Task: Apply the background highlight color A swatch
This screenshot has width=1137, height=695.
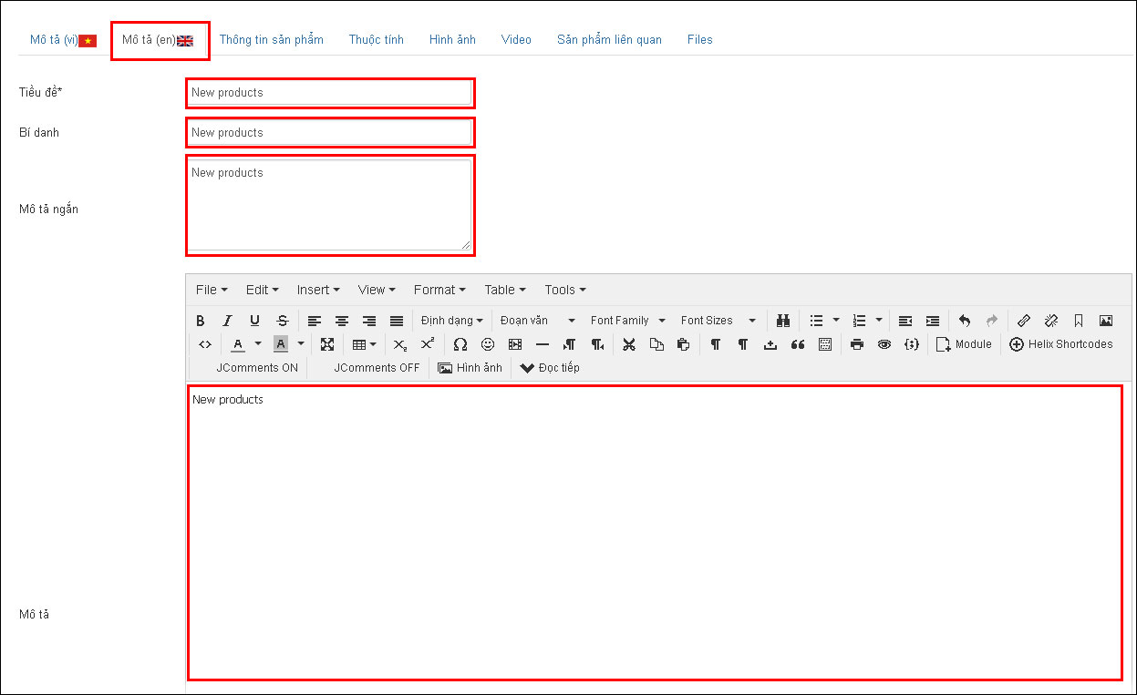Action: (281, 344)
